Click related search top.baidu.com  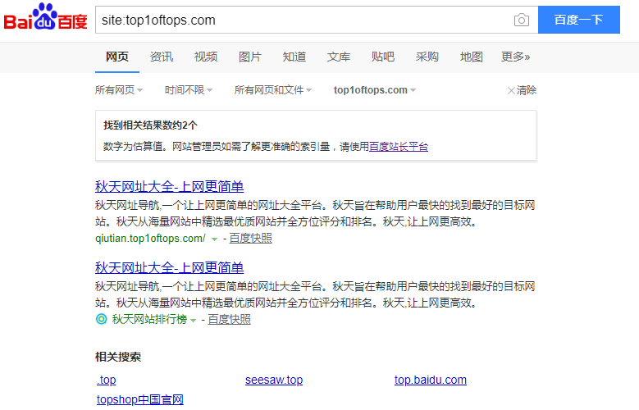431,380
